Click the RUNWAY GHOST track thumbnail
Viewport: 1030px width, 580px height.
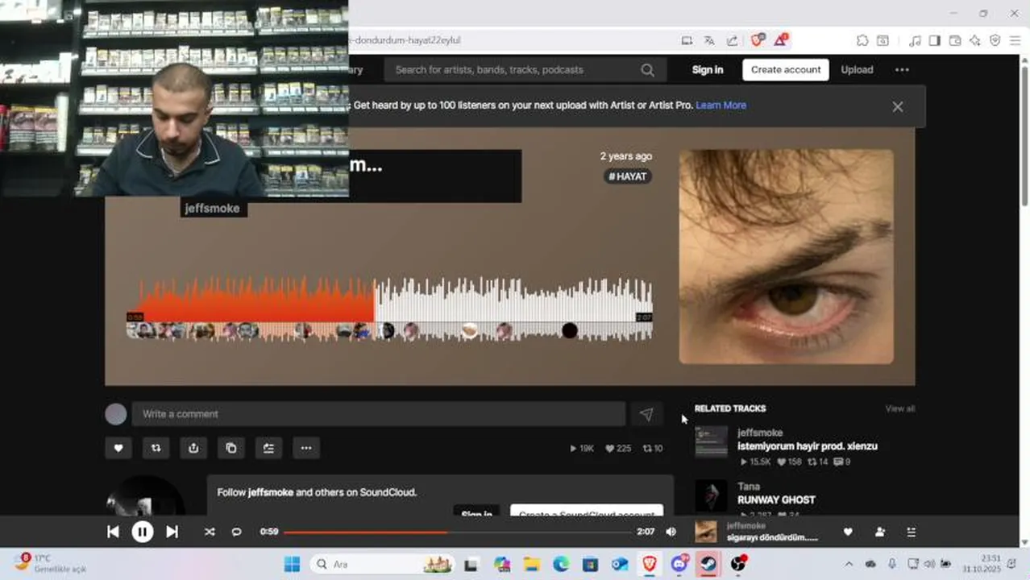(x=711, y=496)
